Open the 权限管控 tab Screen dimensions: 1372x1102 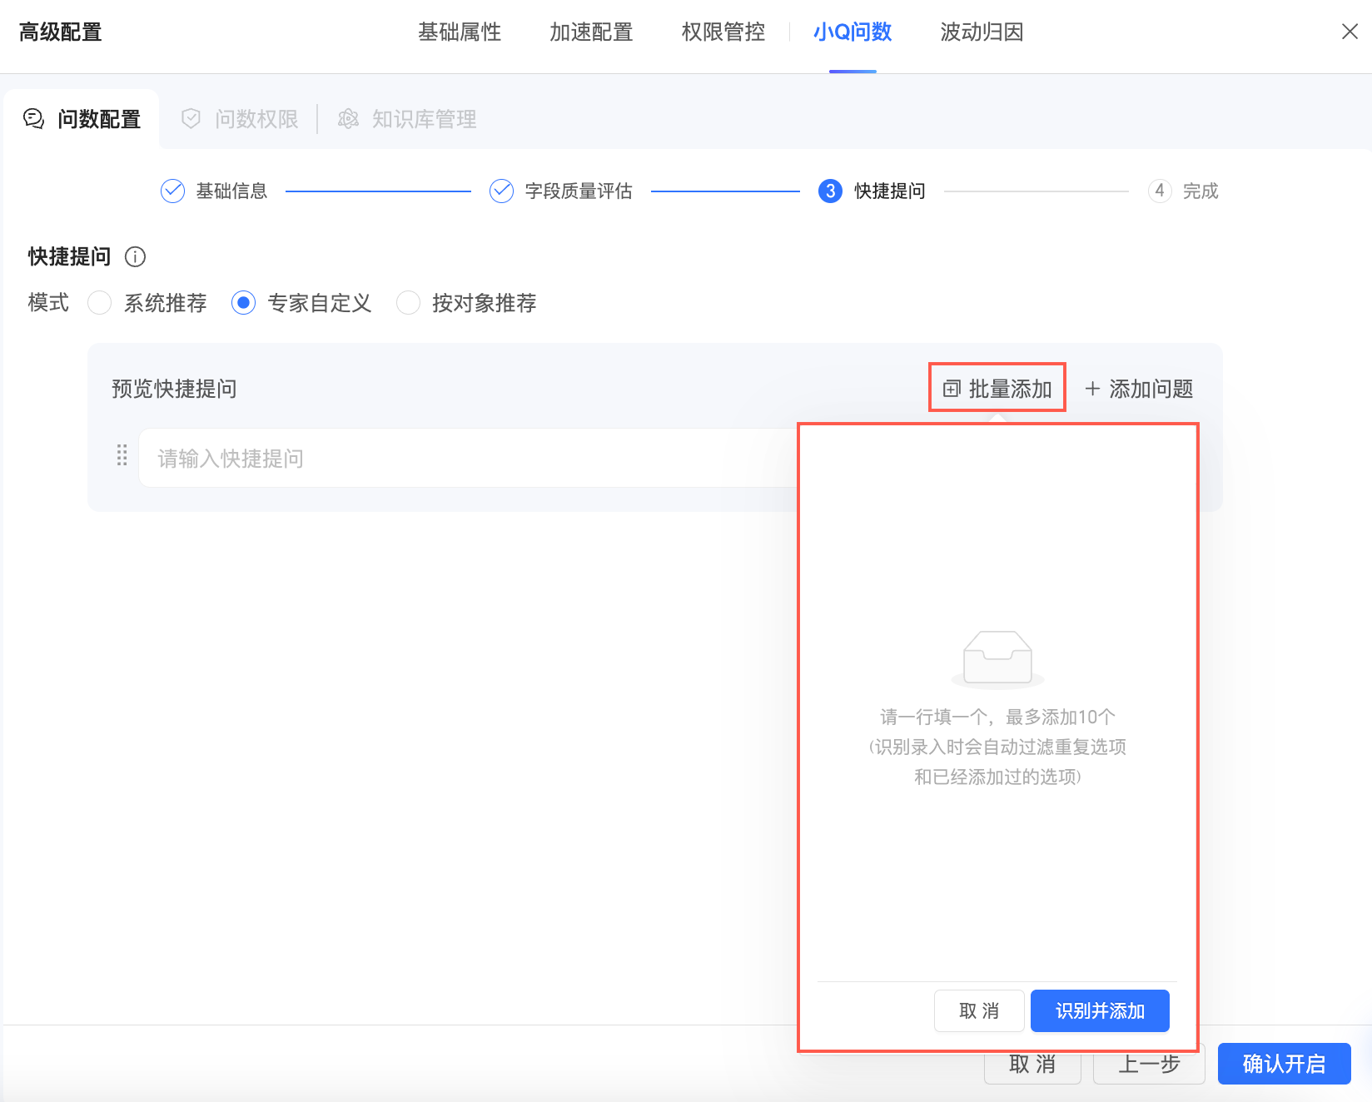coord(723,32)
